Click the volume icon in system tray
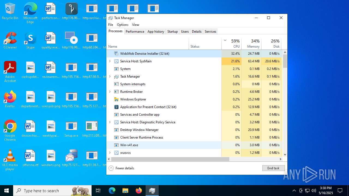 (x=314, y=191)
